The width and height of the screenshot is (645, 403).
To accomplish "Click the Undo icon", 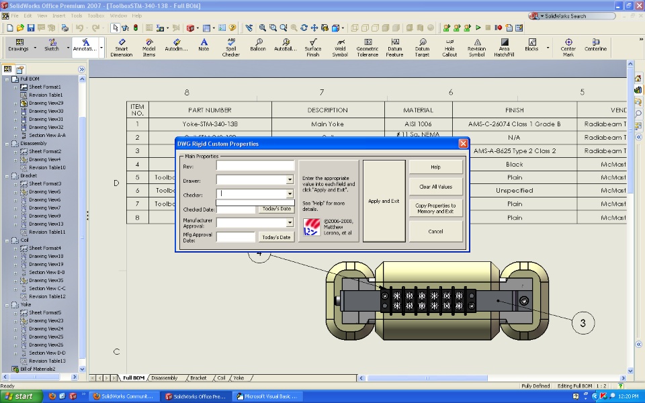I will (x=79, y=28).
